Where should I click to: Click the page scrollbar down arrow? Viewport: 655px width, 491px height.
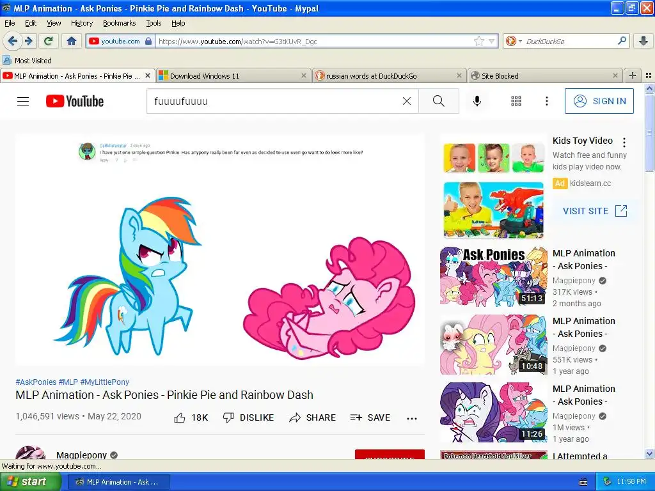649,454
